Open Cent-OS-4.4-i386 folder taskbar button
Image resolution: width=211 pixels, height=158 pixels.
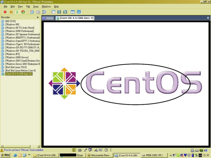tap(45, 155)
